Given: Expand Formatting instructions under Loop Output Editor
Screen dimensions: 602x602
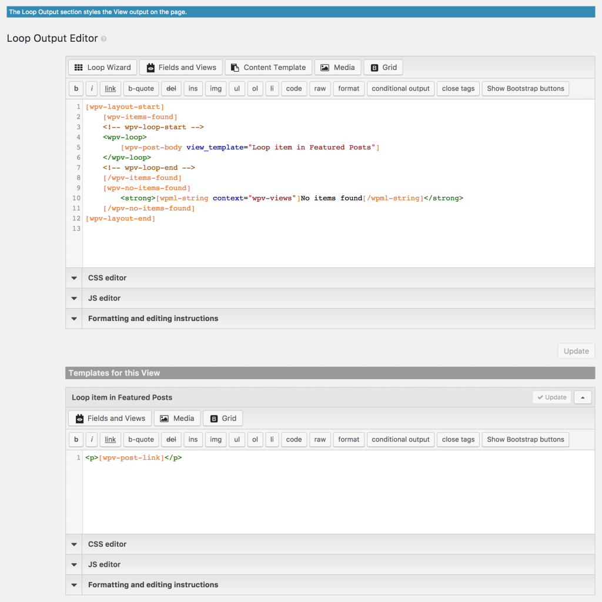Looking at the screenshot, I should pyautogui.click(x=330, y=319).
